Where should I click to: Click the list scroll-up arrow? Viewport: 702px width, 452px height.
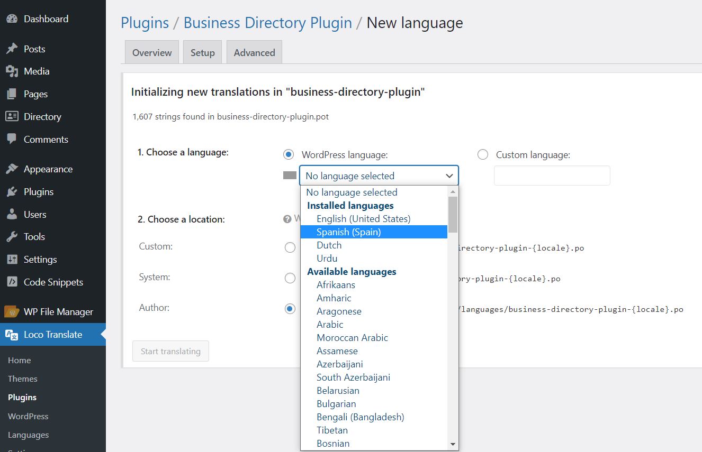pos(453,191)
